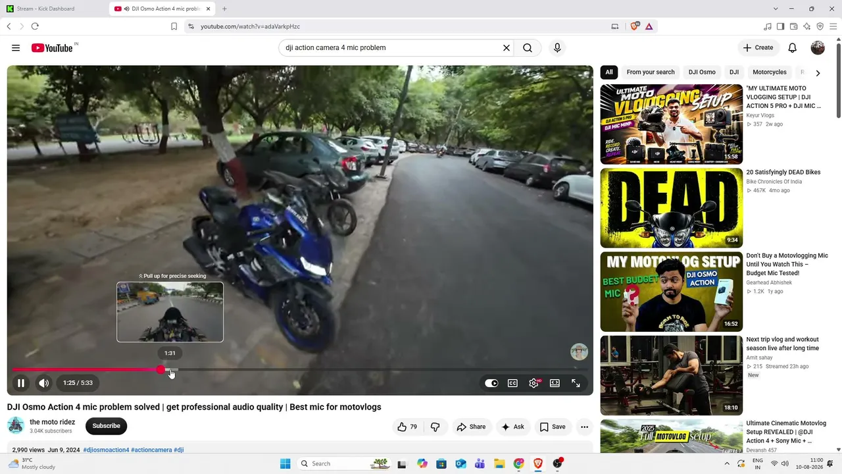Image resolution: width=842 pixels, height=474 pixels.
Task: Go to the YouTube home logo
Action: coord(52,48)
